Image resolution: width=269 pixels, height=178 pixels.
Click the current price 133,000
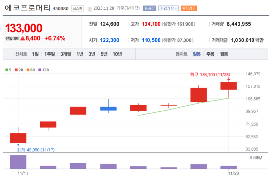click(24, 28)
